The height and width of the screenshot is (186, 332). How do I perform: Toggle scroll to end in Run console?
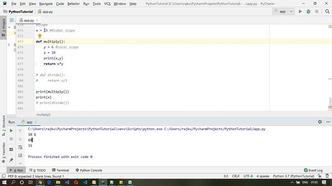(x=20, y=156)
